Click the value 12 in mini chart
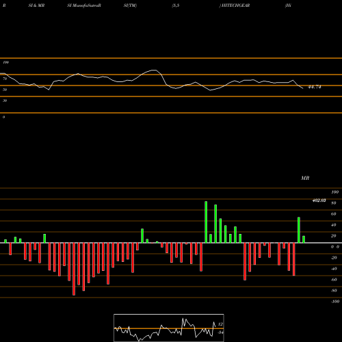342x342 pixels. coord(220,324)
